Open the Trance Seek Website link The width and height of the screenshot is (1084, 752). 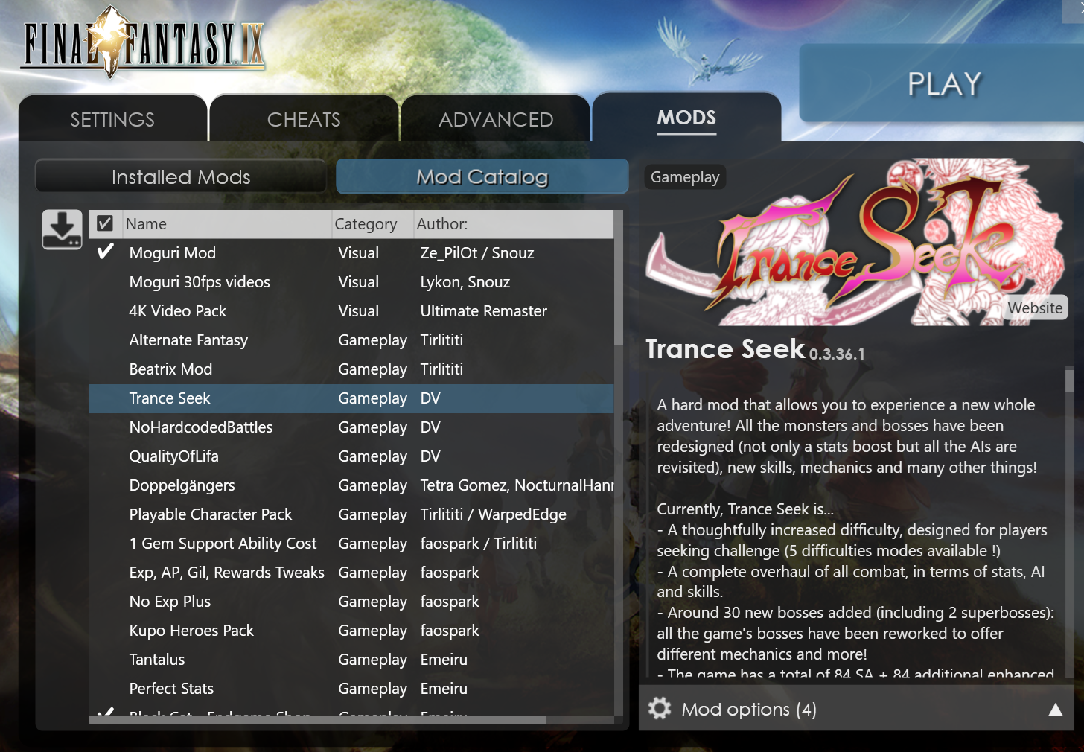(1035, 308)
